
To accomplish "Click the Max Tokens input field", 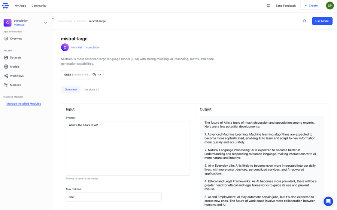I will (x=113, y=197).
